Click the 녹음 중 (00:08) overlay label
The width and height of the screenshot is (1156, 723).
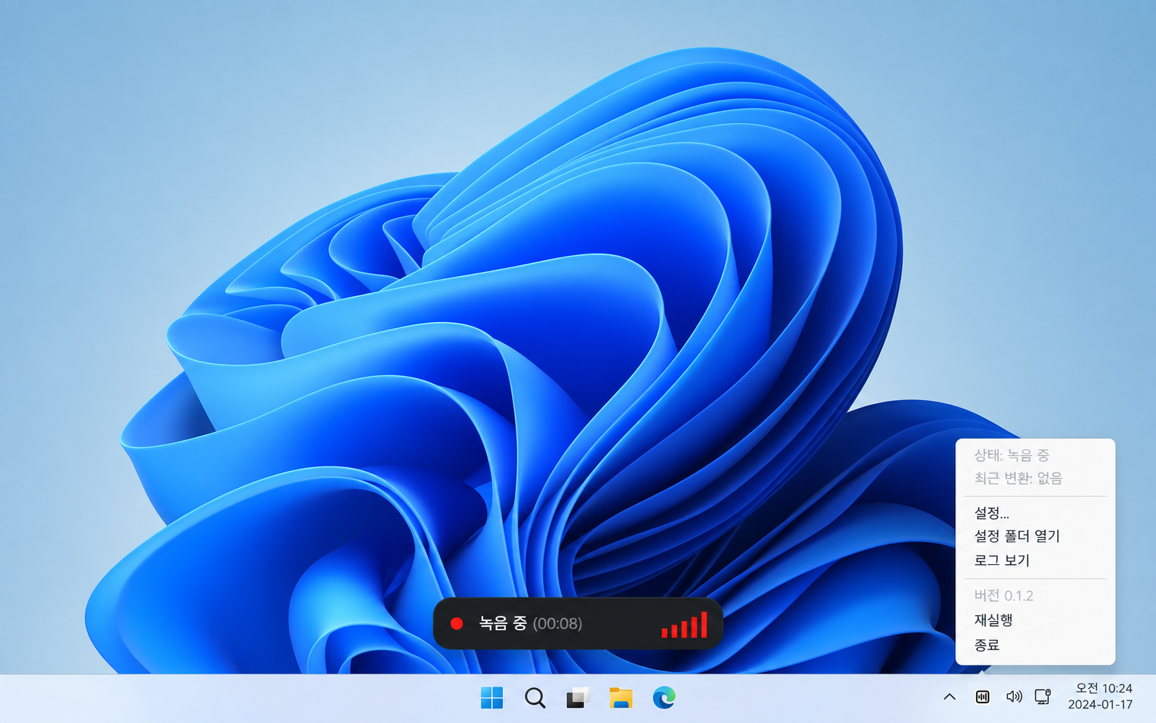coord(531,623)
